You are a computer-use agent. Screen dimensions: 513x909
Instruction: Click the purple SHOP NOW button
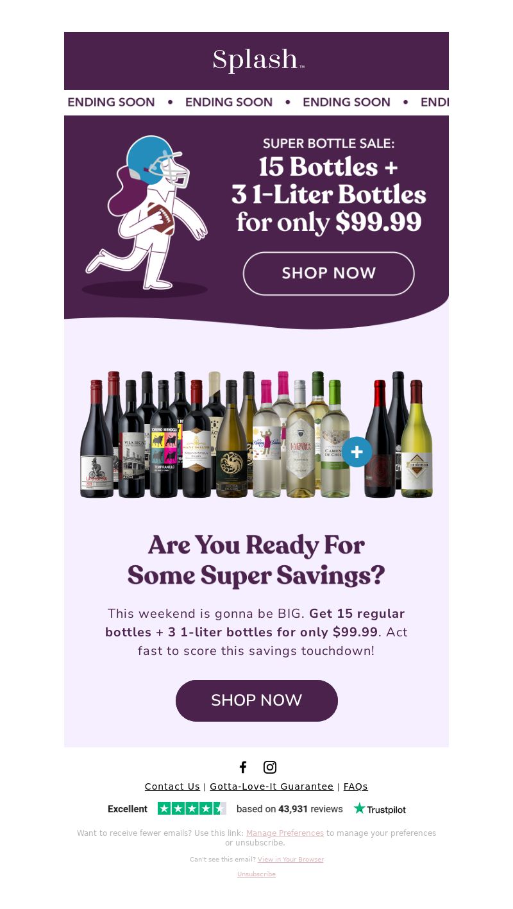pos(256,701)
